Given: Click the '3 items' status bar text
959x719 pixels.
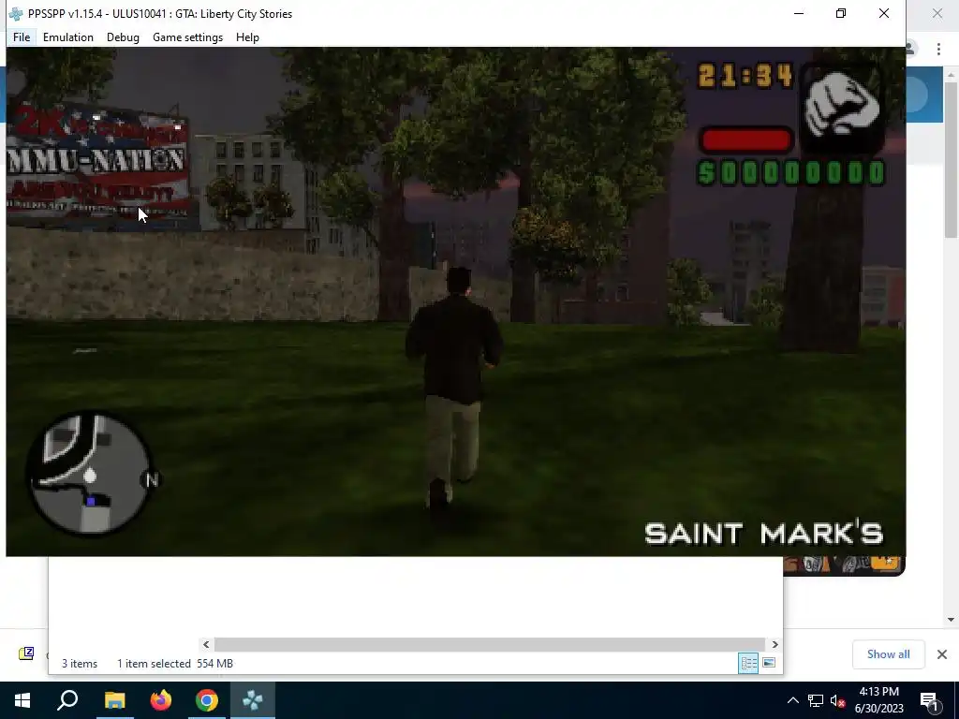Looking at the screenshot, I should tap(80, 664).
